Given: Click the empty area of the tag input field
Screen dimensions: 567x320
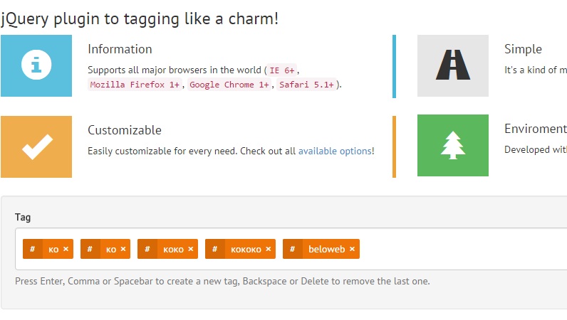Looking at the screenshot, I should 463,249.
